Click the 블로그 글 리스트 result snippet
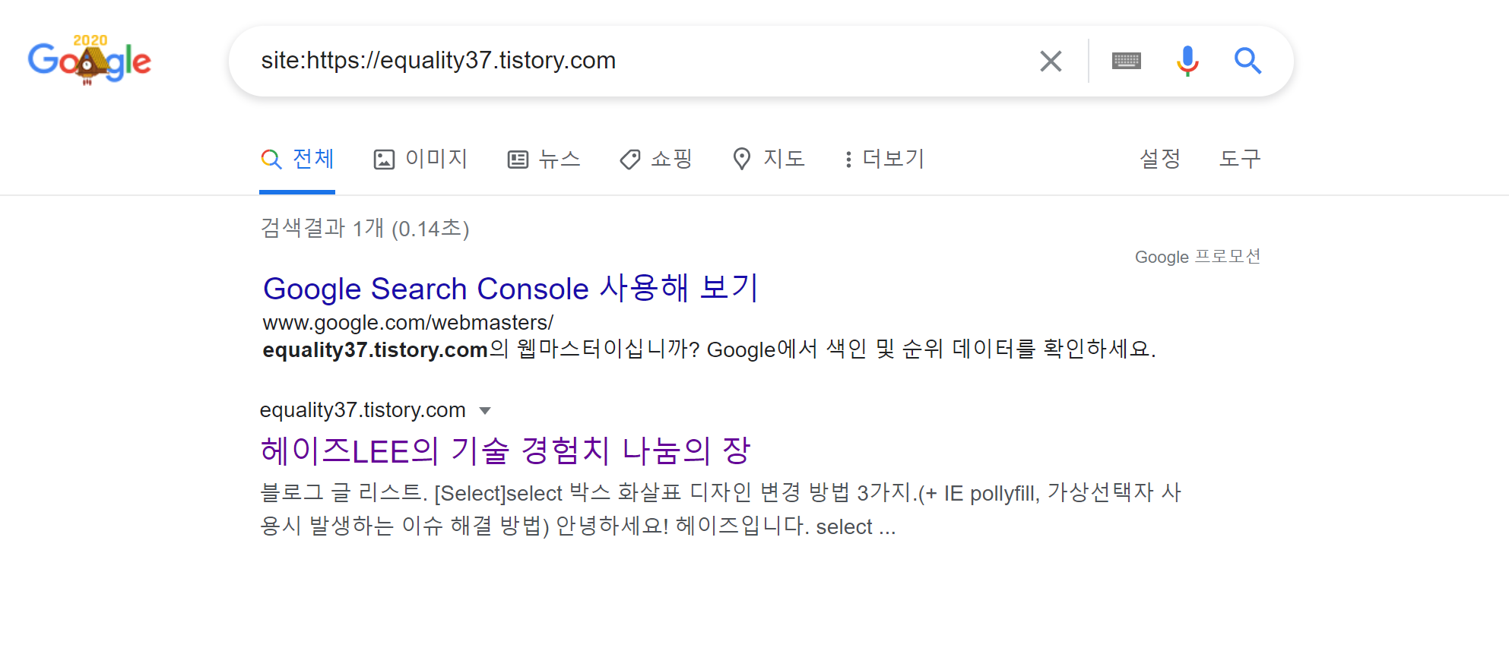 [x=720, y=510]
